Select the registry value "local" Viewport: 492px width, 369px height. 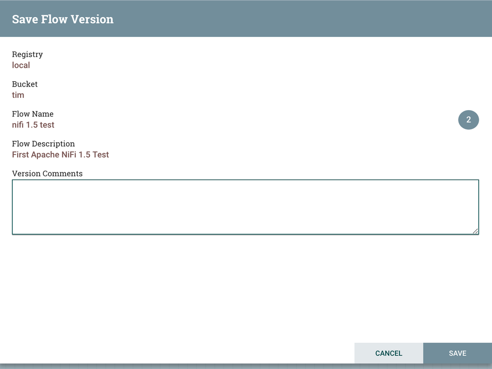click(x=21, y=65)
